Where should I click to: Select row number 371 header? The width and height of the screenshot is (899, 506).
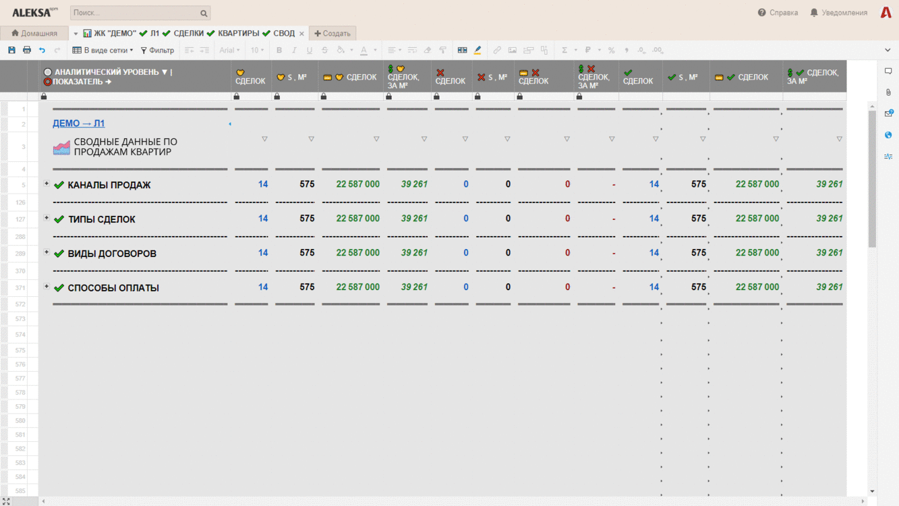point(19,287)
